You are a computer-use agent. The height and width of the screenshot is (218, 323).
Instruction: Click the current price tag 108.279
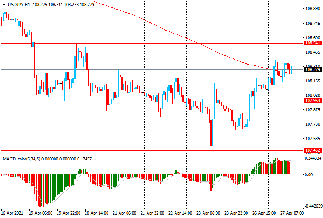coord(313,70)
